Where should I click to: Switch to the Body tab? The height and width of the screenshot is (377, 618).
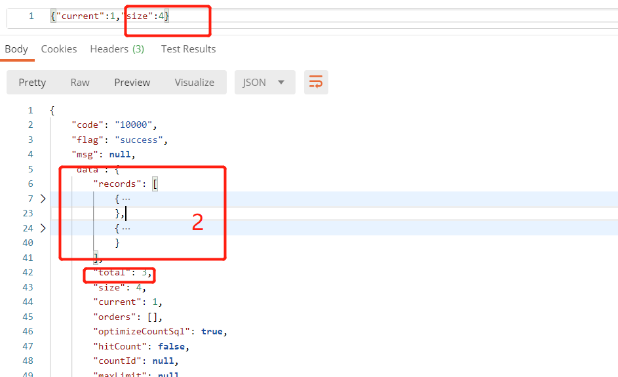click(x=16, y=49)
